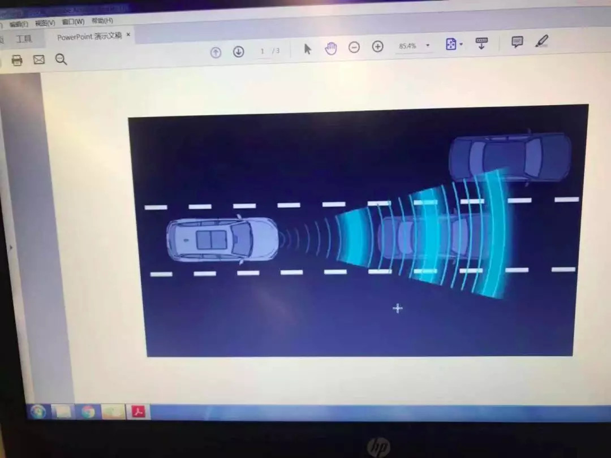
Task: Click Adobe Acrobat taskbar icon
Action: (x=139, y=412)
